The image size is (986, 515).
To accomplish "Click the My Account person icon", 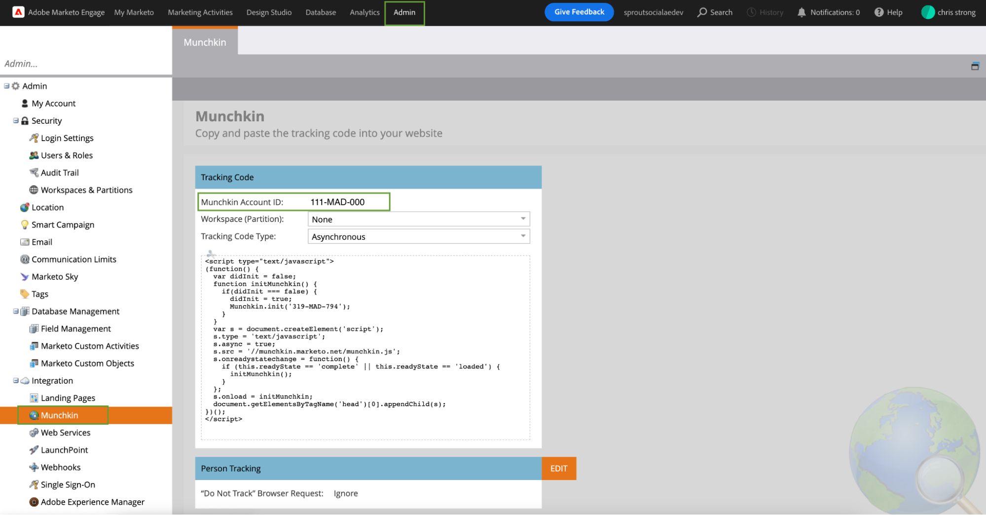I will coord(25,103).
